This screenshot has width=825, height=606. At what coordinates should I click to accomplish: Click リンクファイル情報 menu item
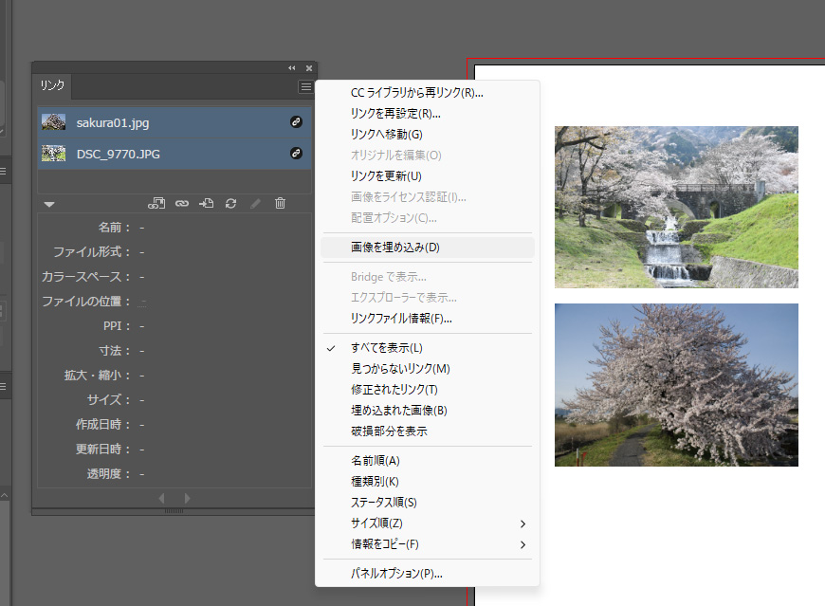point(400,319)
